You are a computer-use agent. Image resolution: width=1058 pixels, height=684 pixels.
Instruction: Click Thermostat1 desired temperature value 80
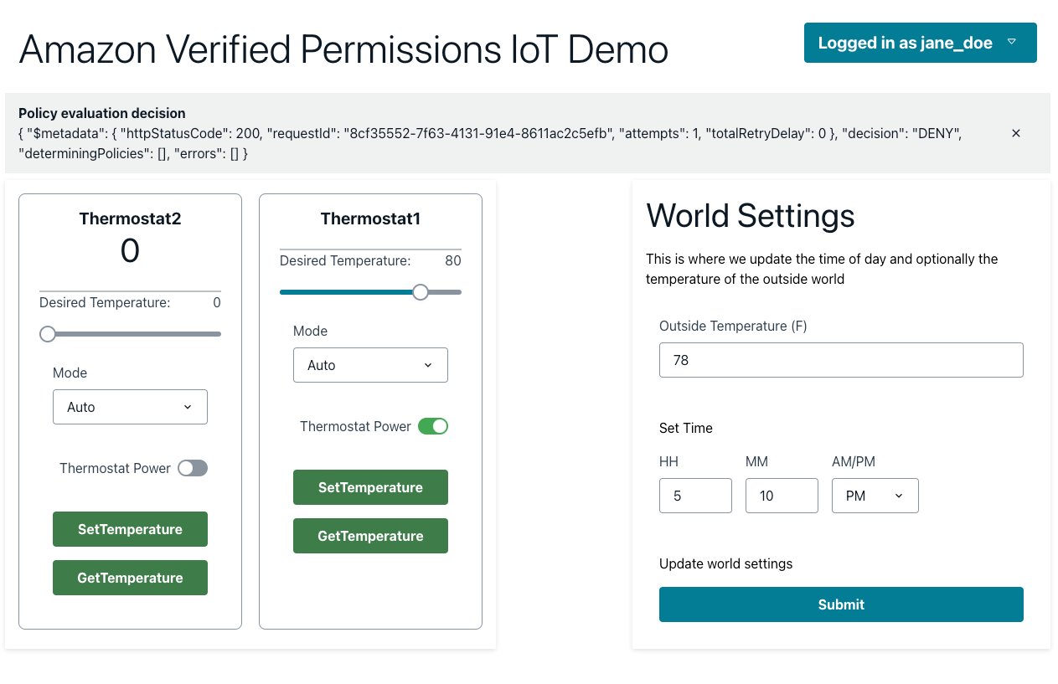click(453, 260)
